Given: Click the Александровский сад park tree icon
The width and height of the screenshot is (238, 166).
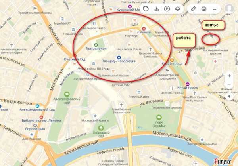Looking at the screenshot, I should 67,94.
